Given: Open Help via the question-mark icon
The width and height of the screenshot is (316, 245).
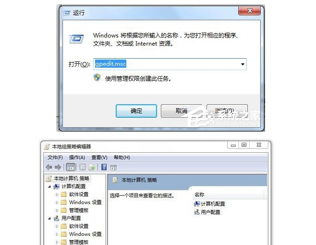Looking at the screenshot, I should 104,167.
